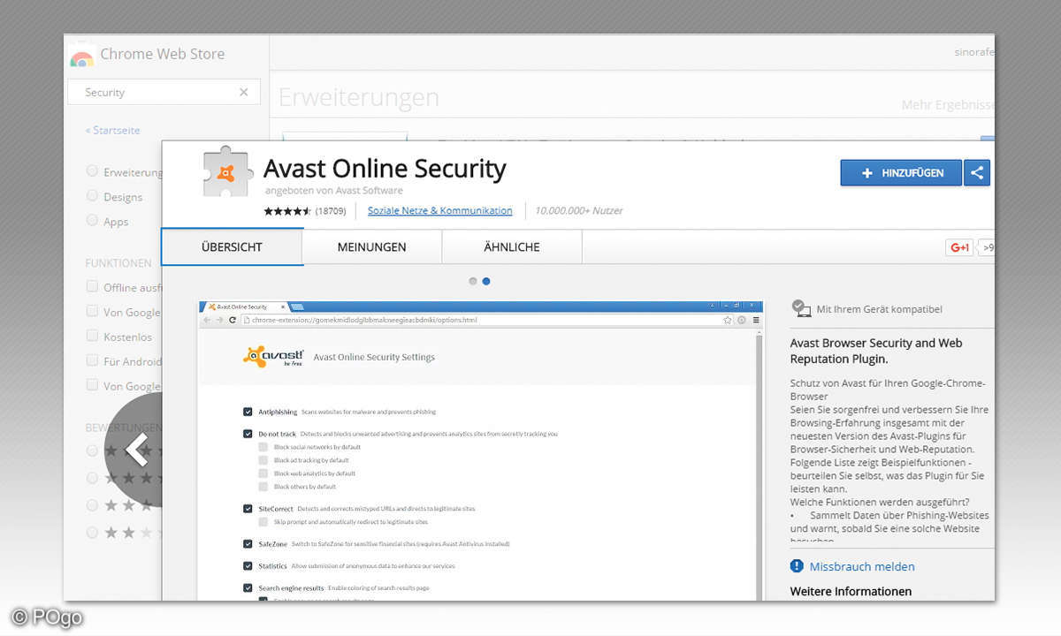Click the Weitere Informationen heading
The height and width of the screenshot is (636, 1061).
click(x=851, y=591)
